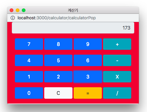This screenshot has width=147, height=112.
Task: Choose the number 5 key
Action: pos(58,60)
